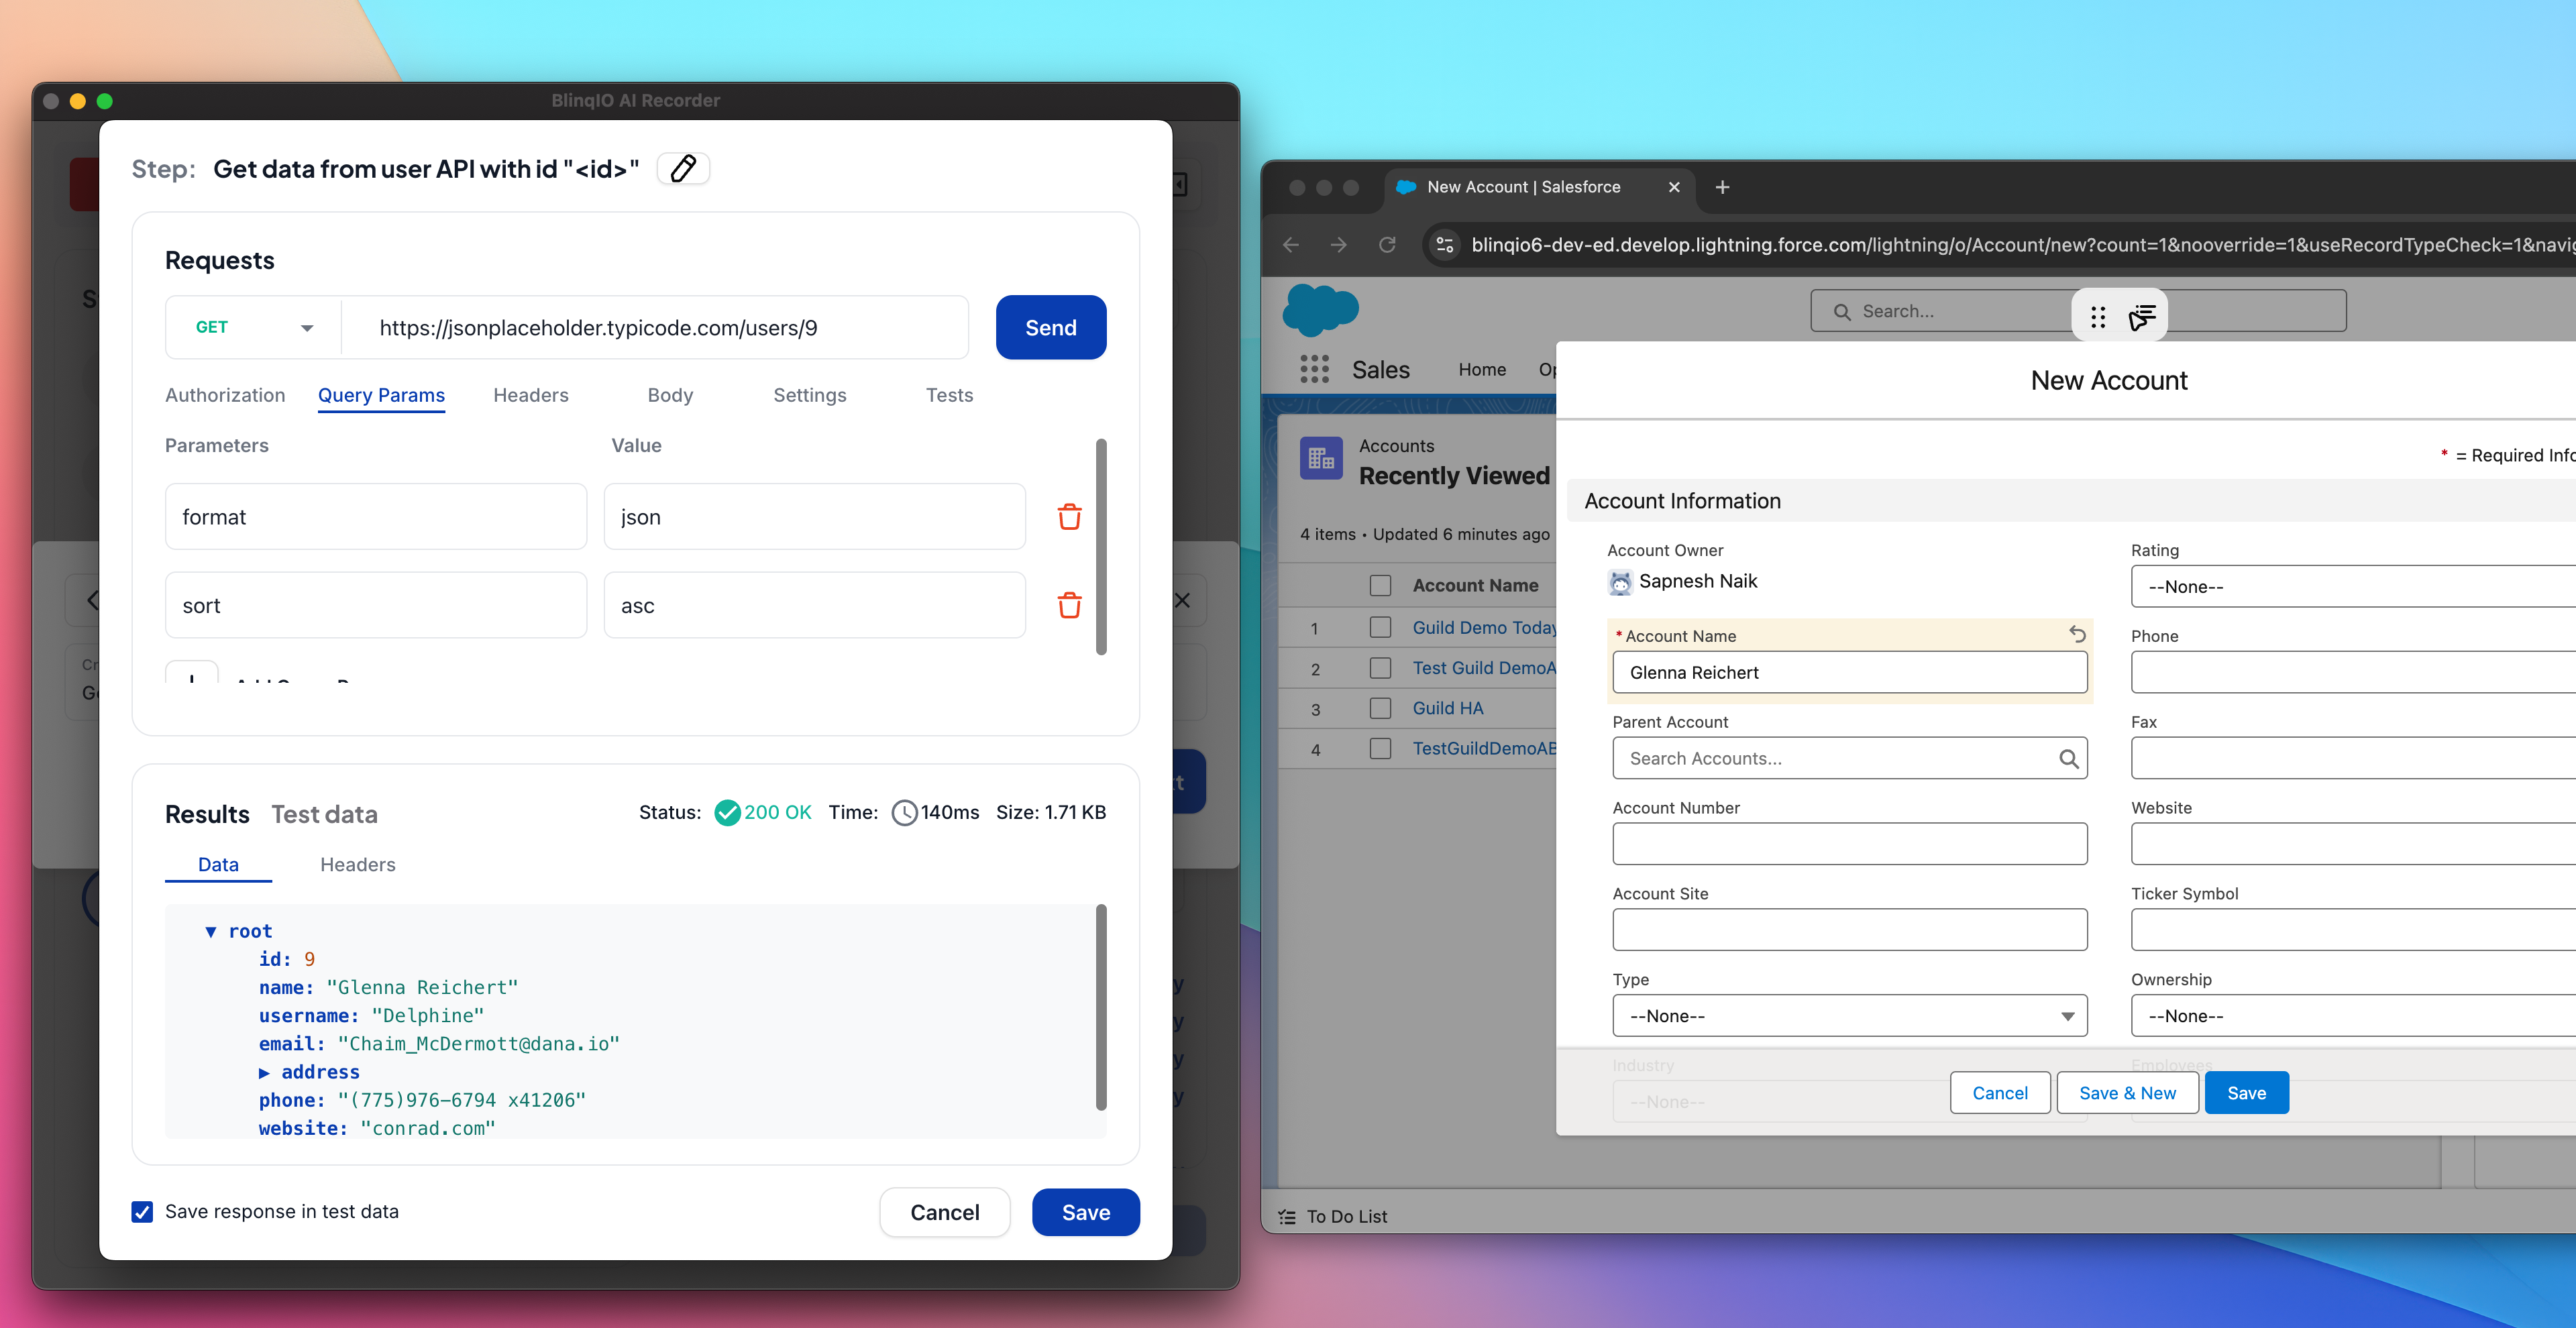Screen dimensions: 2576x1328
Task: Click the Salesforce search magnifier icon
Action: pos(1841,312)
